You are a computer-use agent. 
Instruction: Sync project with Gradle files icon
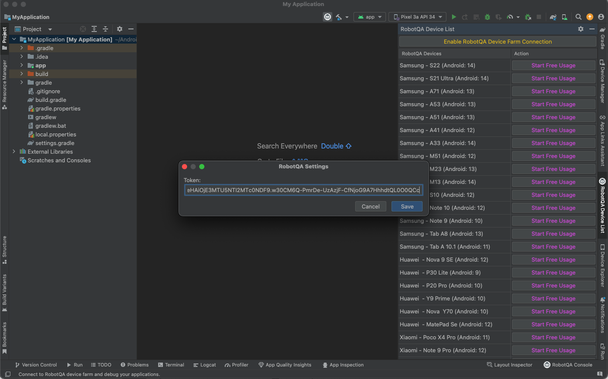[553, 17]
